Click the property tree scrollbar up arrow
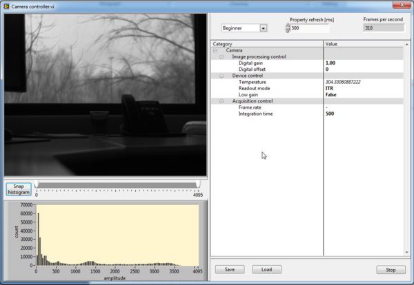 coord(407,44)
